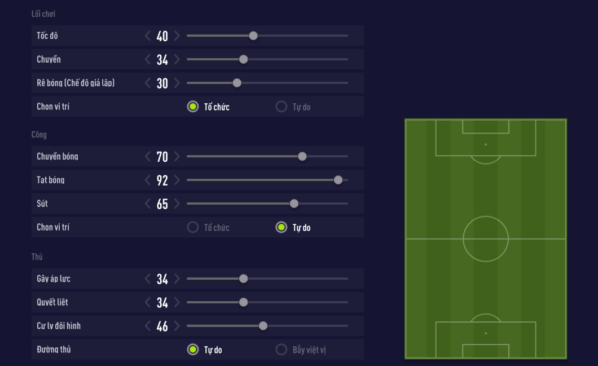Increase Tạt bóng with the right arrow

177,180
